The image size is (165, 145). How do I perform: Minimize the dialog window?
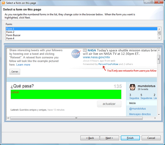tap(147, 2)
